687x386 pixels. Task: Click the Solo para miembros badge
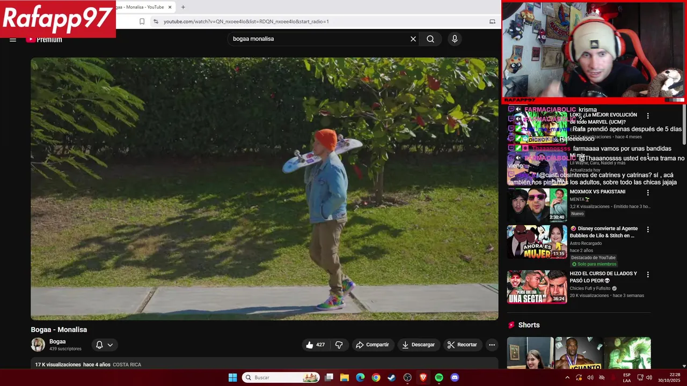(x=594, y=264)
